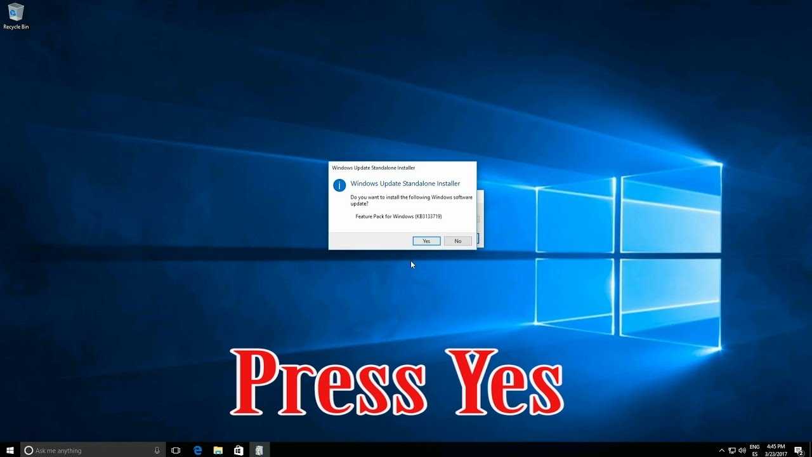Select the installer app on the taskbar
Viewport: 812px width, 457px height.
[x=259, y=450]
